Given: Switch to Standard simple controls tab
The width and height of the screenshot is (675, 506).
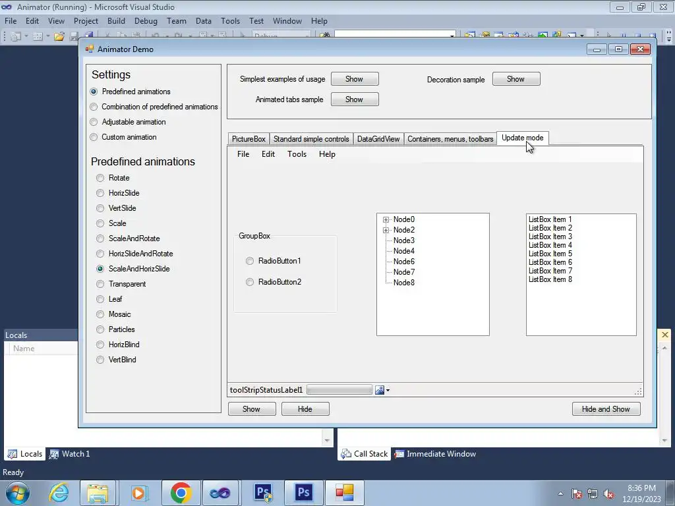Looking at the screenshot, I should coord(311,139).
